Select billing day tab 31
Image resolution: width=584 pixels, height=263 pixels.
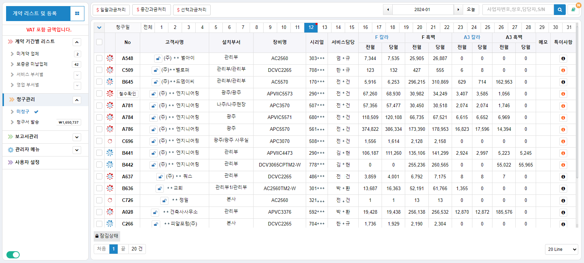click(x=569, y=27)
